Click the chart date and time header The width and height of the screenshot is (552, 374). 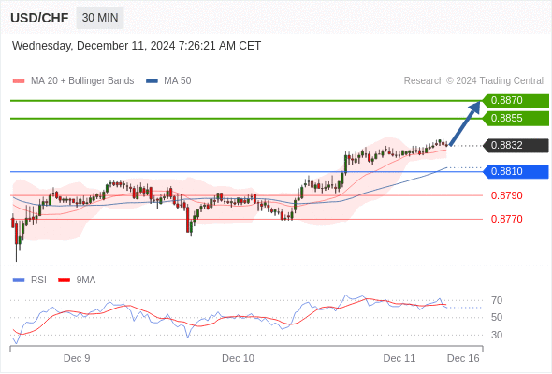click(x=137, y=46)
